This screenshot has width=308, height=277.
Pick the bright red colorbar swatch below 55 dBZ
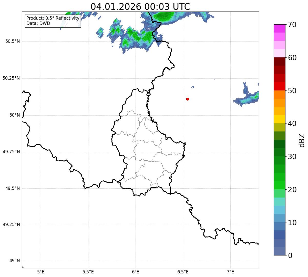point(279,86)
